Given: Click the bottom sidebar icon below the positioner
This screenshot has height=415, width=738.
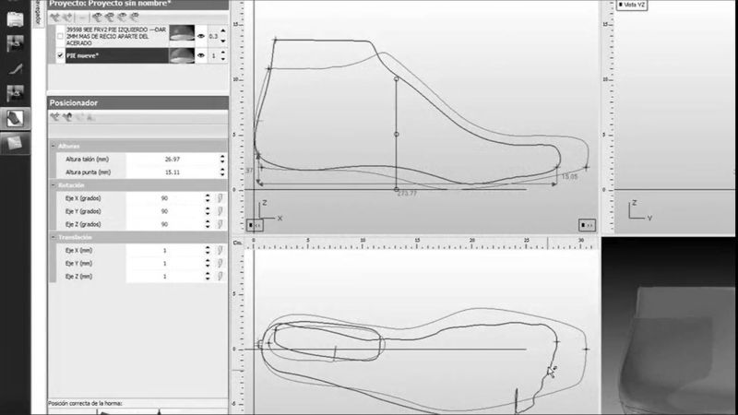Looking at the screenshot, I should 15,143.
